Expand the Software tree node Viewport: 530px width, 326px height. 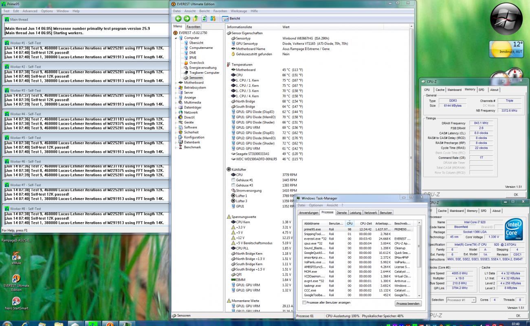click(x=176, y=127)
